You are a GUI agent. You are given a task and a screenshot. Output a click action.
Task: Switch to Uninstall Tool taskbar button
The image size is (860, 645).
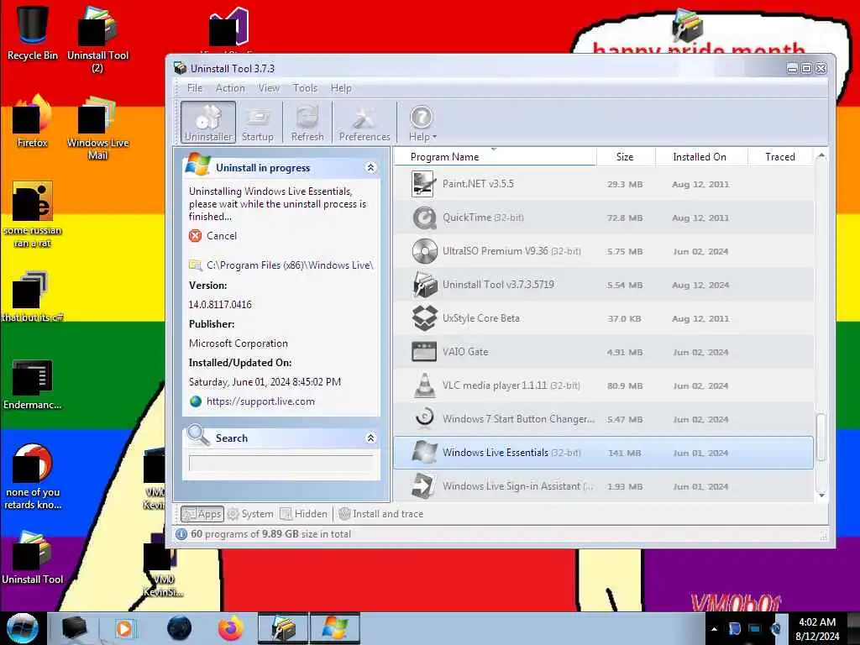click(283, 628)
